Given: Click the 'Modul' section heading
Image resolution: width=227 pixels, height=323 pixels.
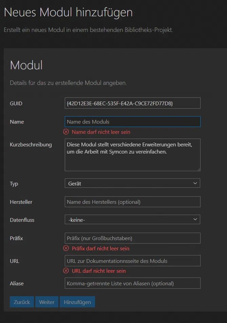Looking at the screenshot, I should [x=26, y=65].
